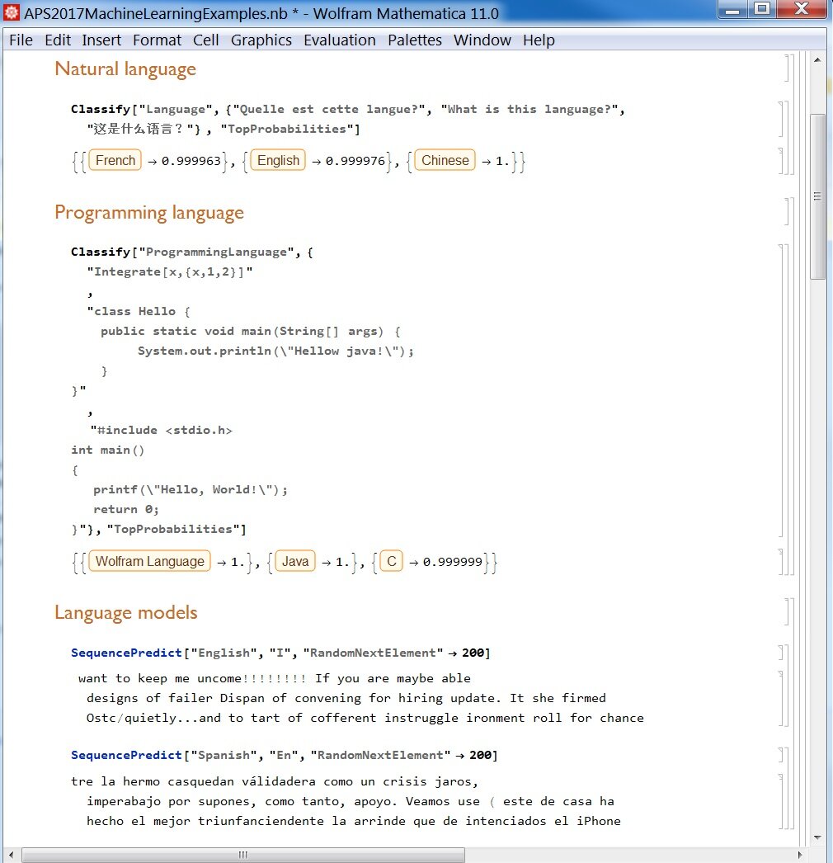Screen dimensions: 833x863
Task: Open the Evaluation menu
Action: point(340,40)
